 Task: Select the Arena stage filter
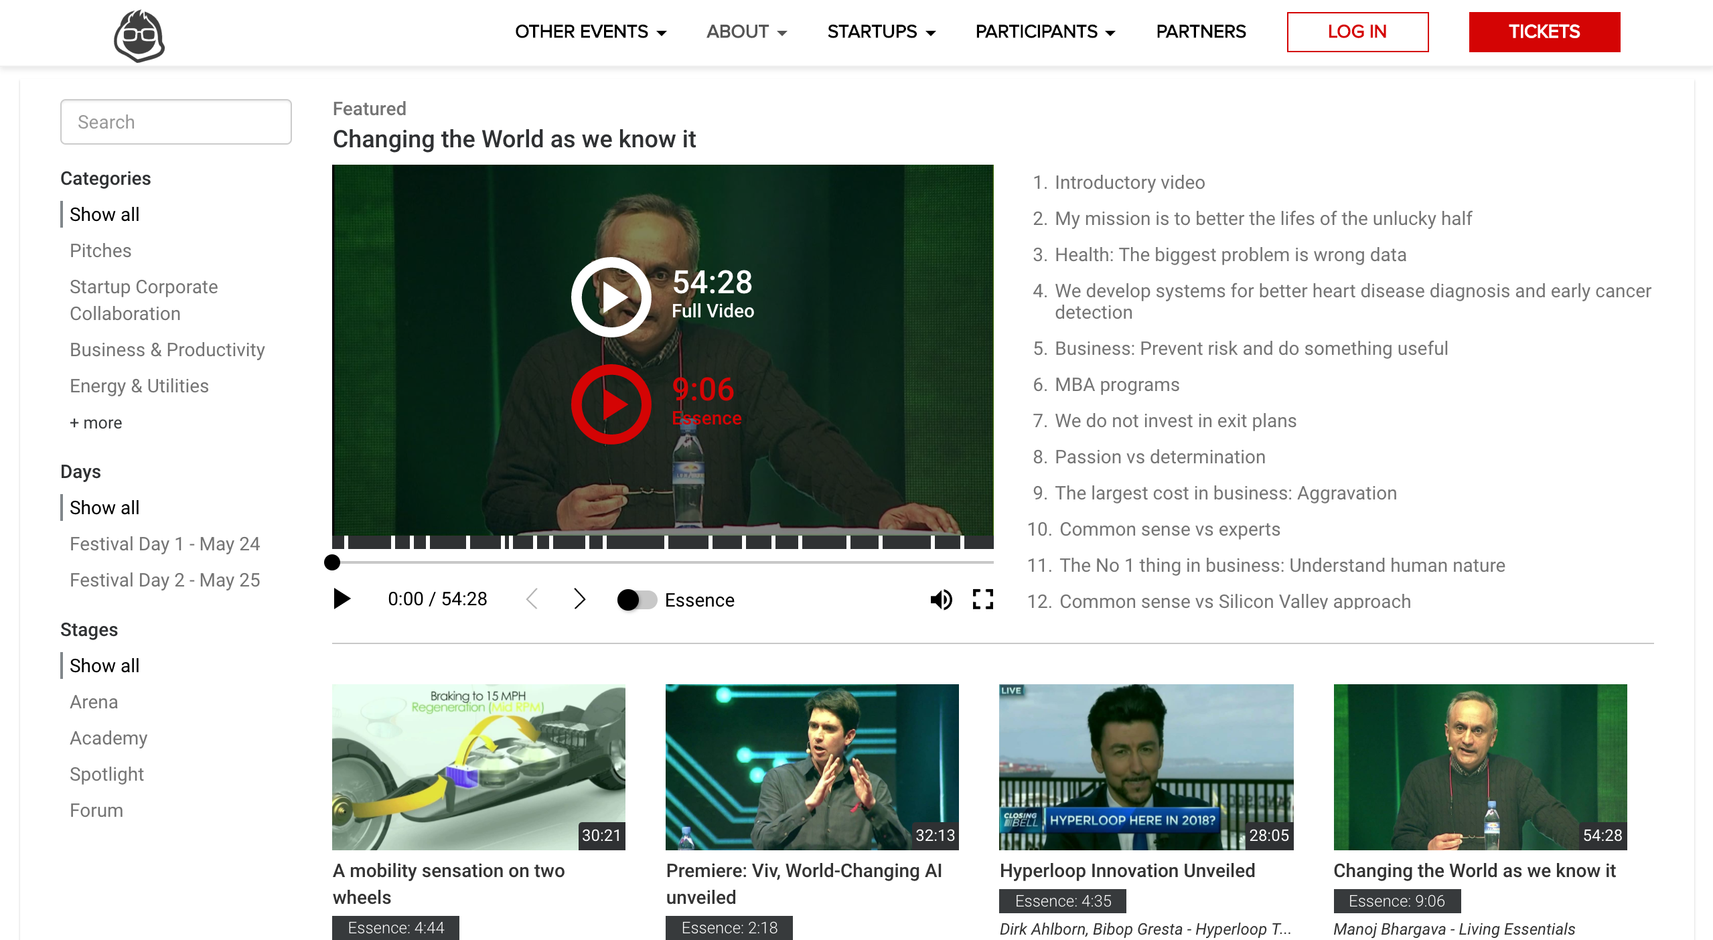pyautogui.click(x=94, y=702)
